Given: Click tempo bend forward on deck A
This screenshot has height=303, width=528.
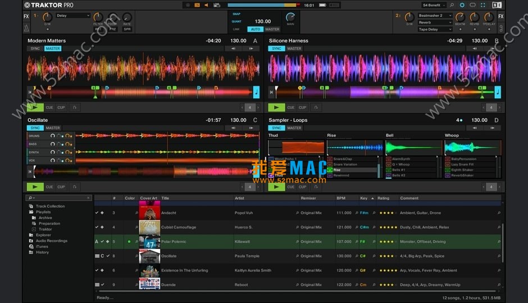Looking at the screenshot, I should tap(251, 48).
